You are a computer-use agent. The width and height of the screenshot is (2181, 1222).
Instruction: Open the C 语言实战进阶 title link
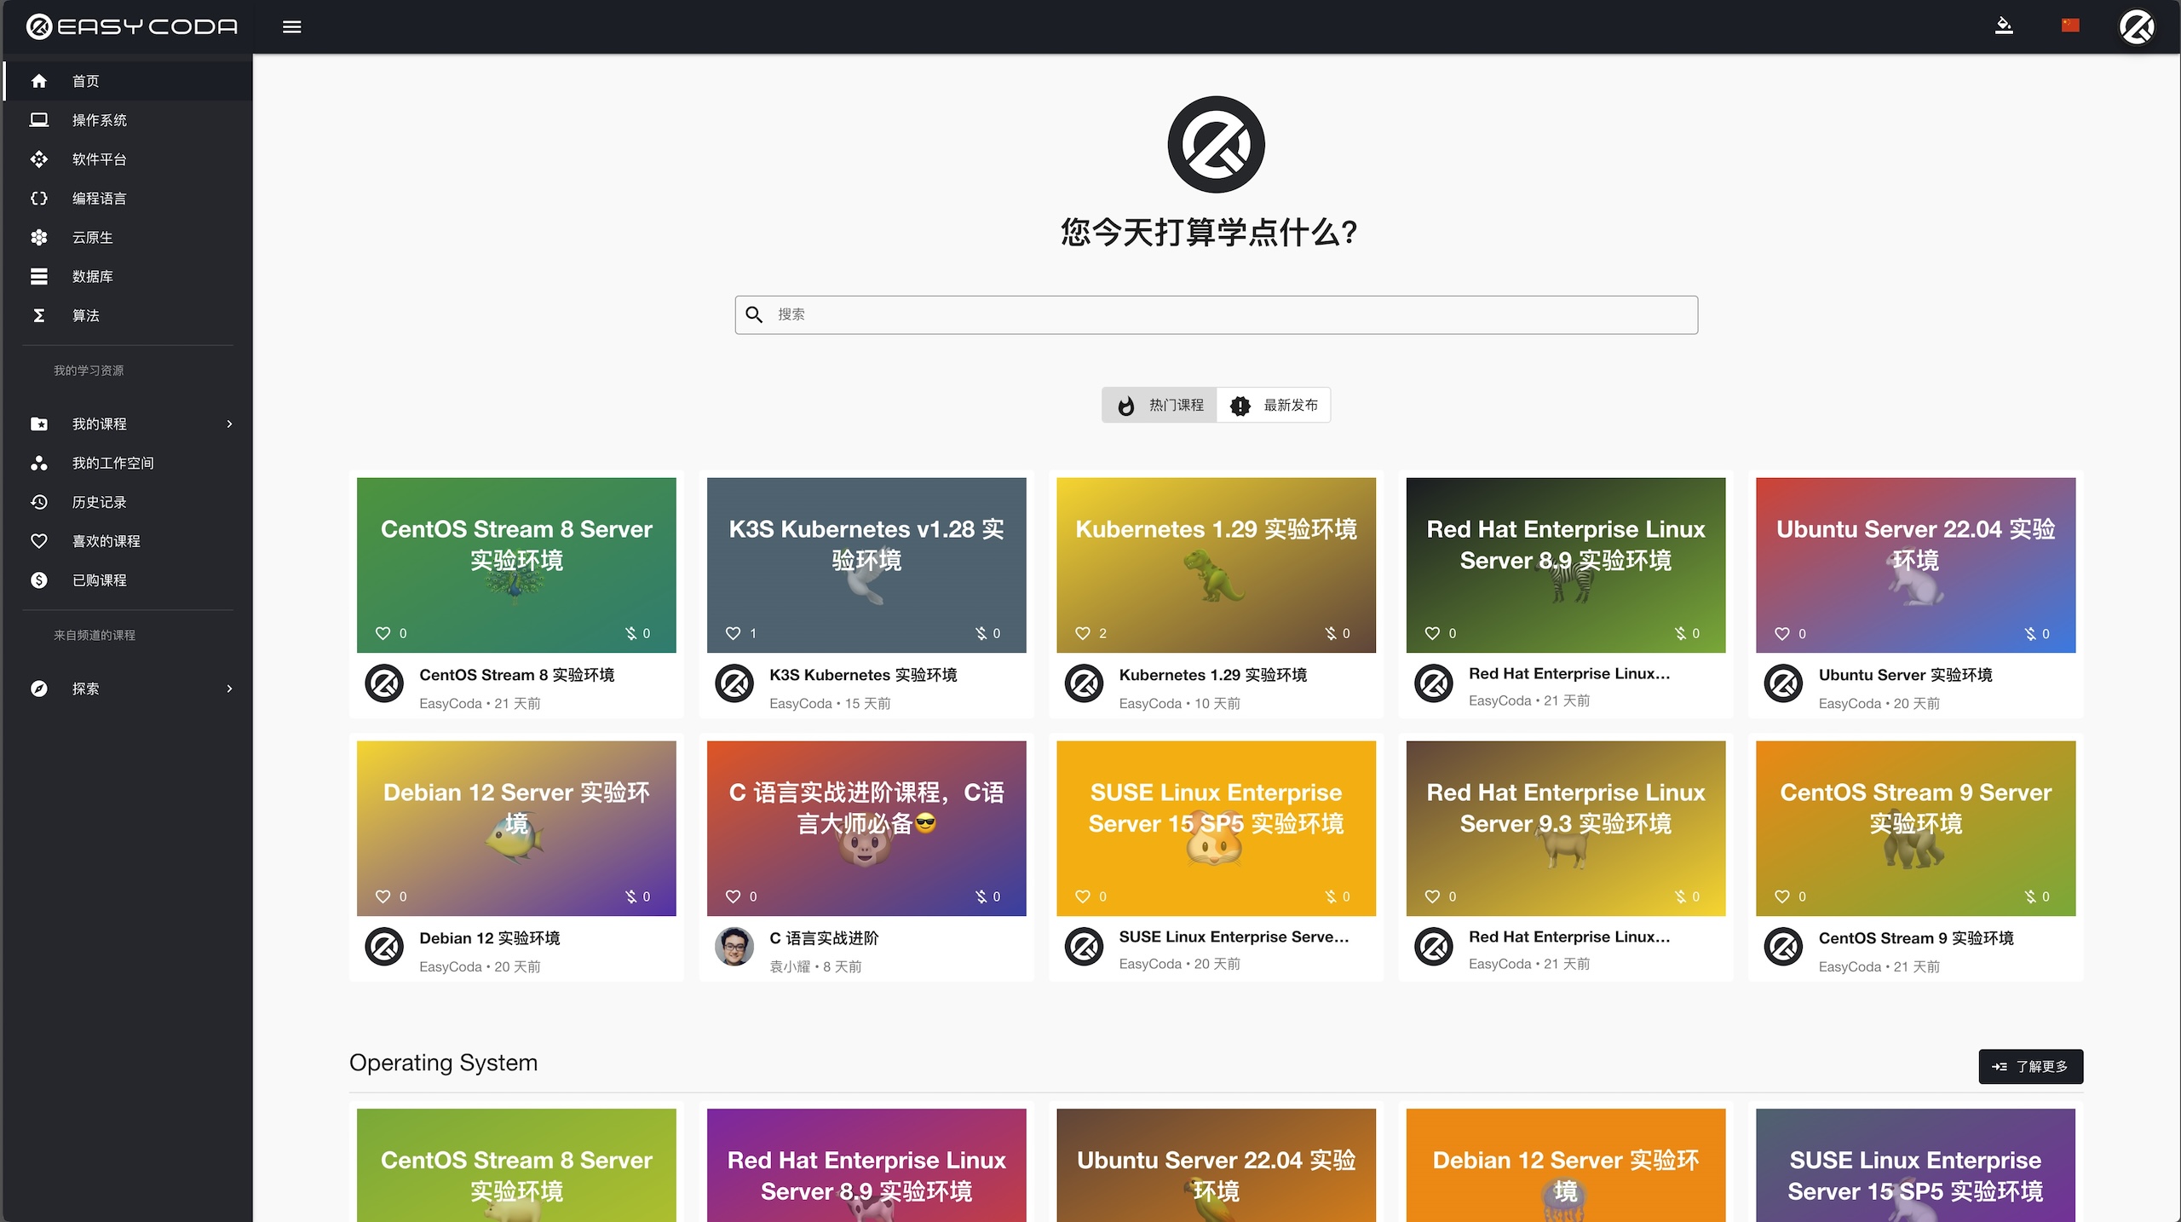[x=824, y=938]
